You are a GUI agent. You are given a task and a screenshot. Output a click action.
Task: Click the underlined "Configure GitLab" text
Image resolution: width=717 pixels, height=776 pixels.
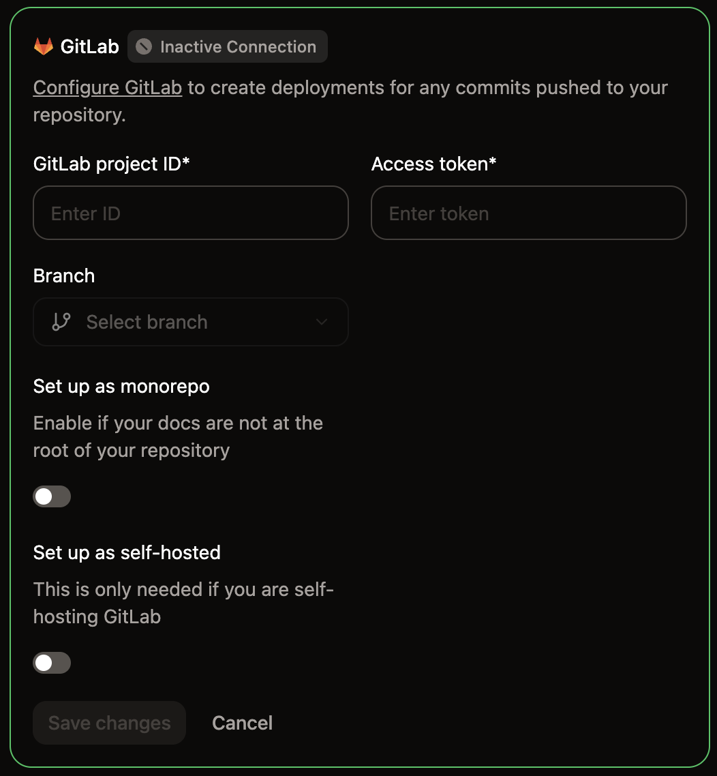[107, 87]
